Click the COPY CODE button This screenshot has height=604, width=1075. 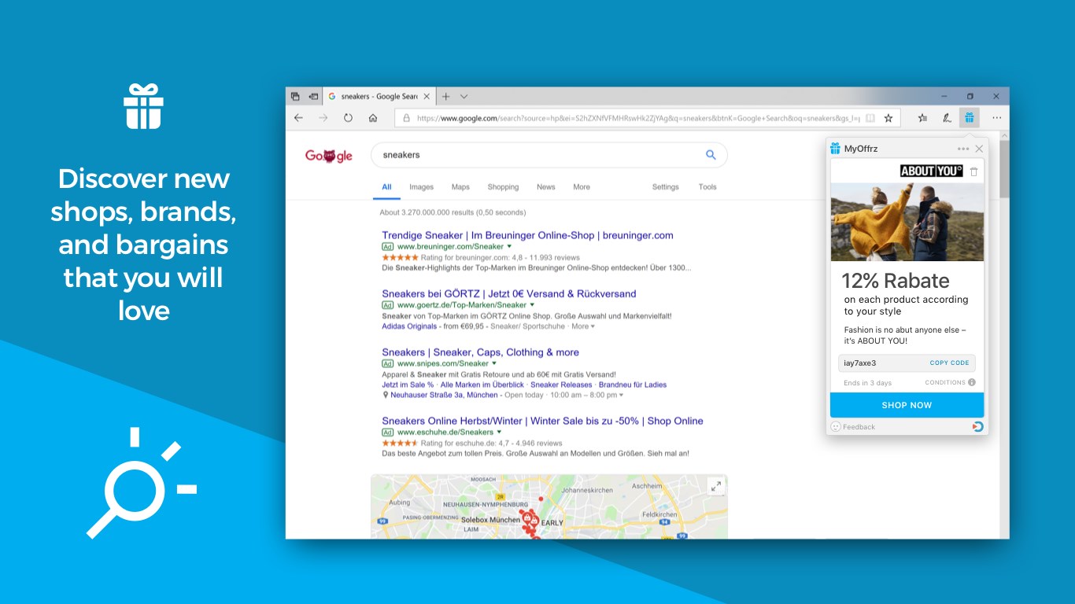(949, 363)
